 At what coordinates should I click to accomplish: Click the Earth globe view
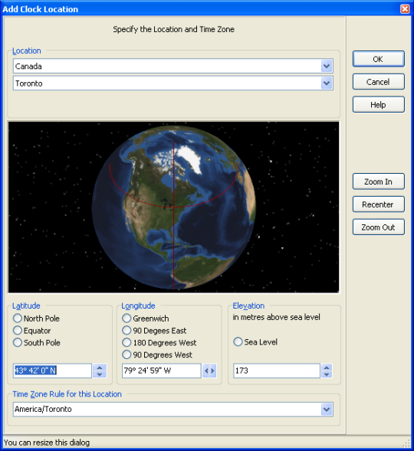coord(173,207)
